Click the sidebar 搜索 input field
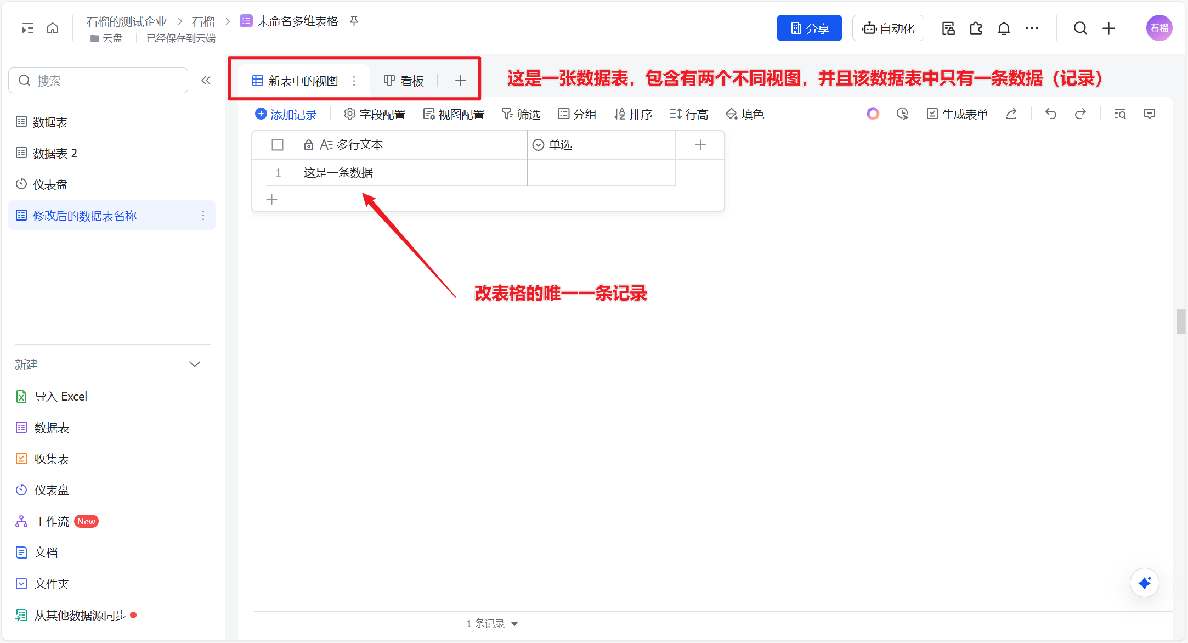 99,81
